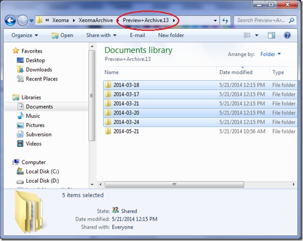303x241 pixels.
Task: Expand address bar history dropdown arrow
Action: [215, 20]
